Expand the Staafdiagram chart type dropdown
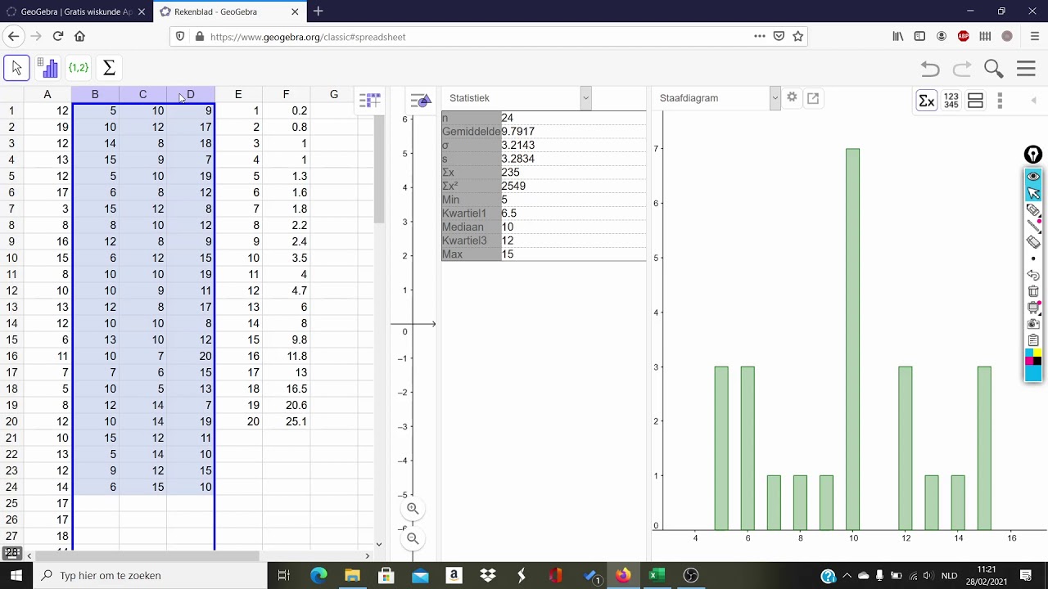Screen dimensions: 1048x589 775,98
